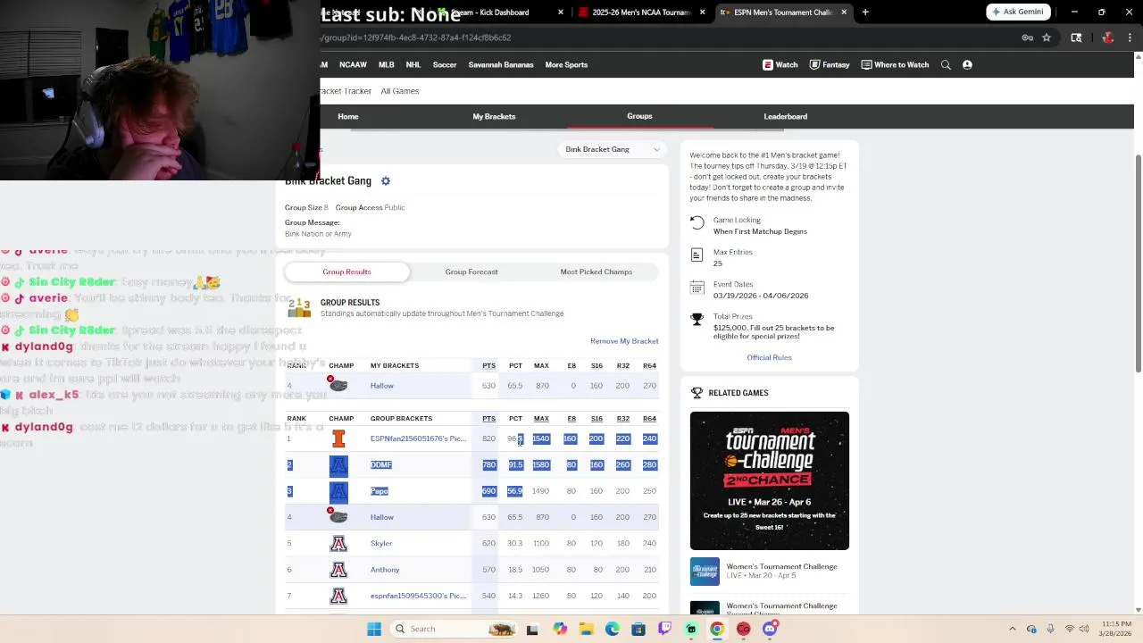Open Copilot from the taskbar
The height and width of the screenshot is (643, 1143).
click(x=559, y=629)
